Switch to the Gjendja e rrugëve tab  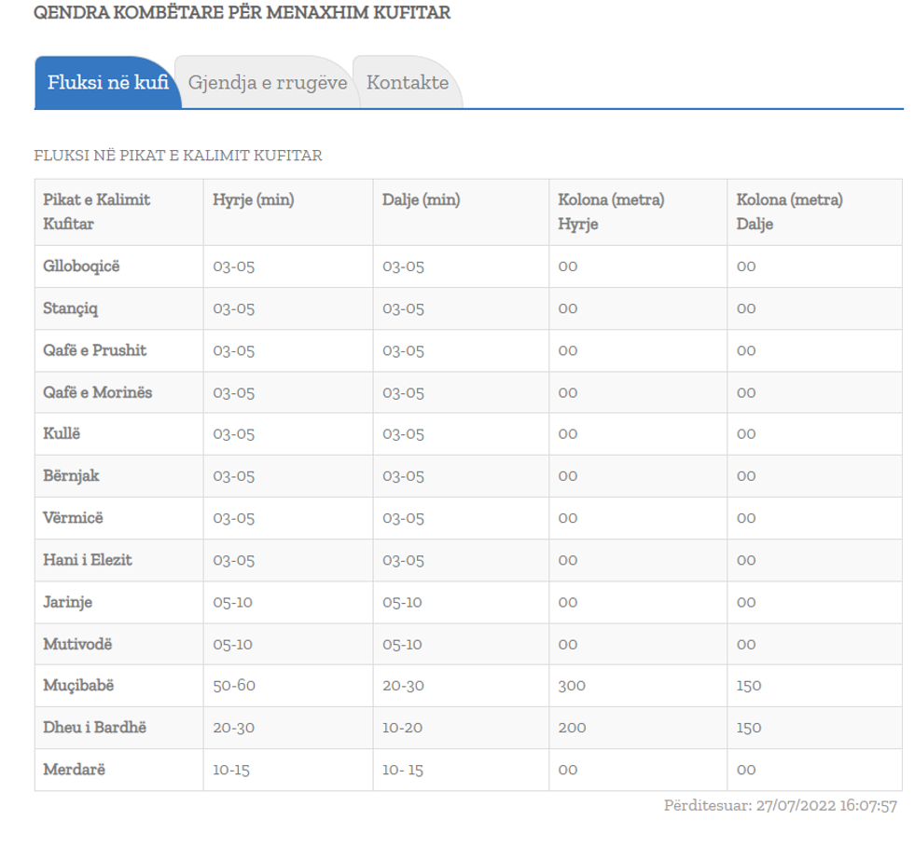[267, 83]
